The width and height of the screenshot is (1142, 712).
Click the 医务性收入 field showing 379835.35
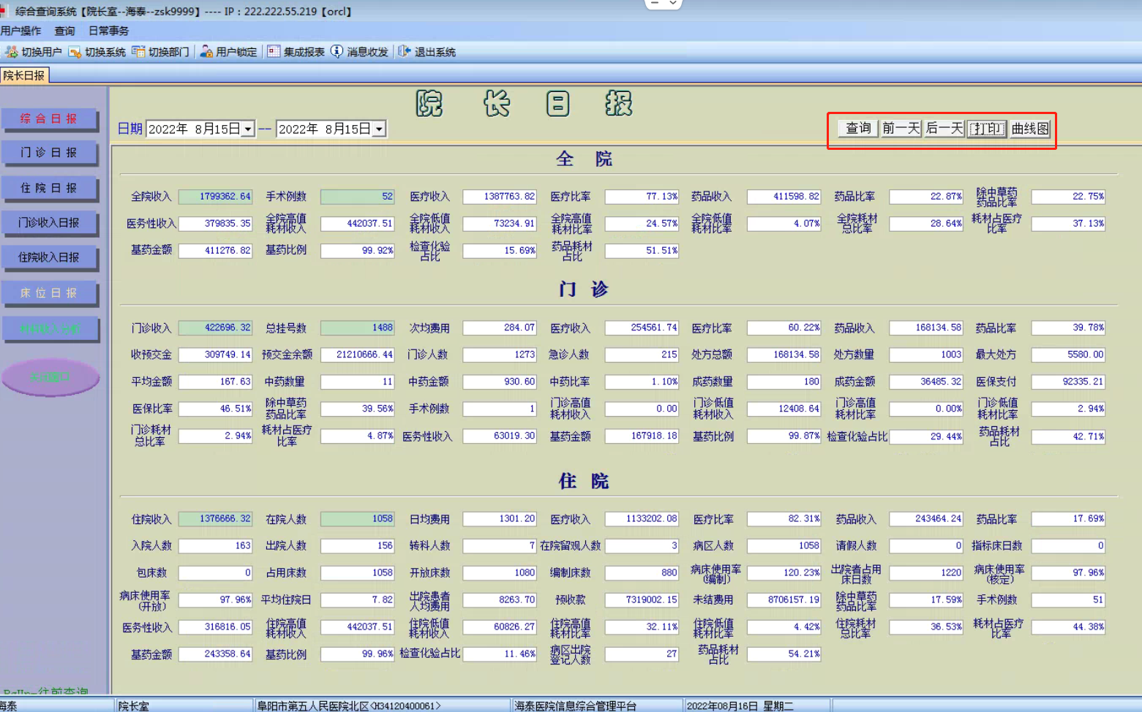coord(215,224)
